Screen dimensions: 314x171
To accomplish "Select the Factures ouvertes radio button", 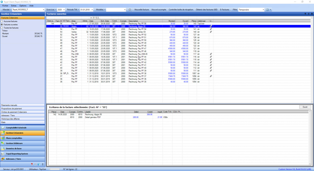I will [2, 24].
